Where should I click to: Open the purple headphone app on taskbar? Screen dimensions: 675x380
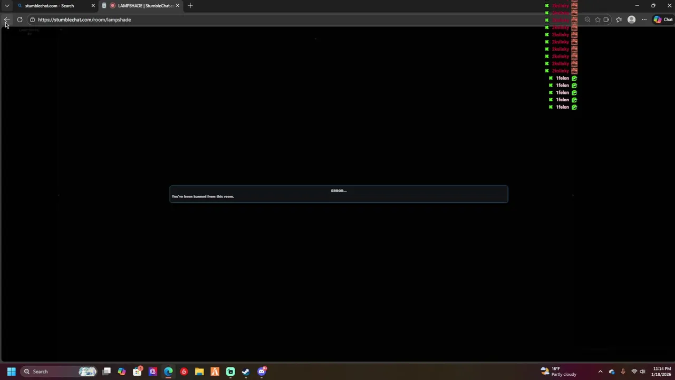(x=153, y=372)
